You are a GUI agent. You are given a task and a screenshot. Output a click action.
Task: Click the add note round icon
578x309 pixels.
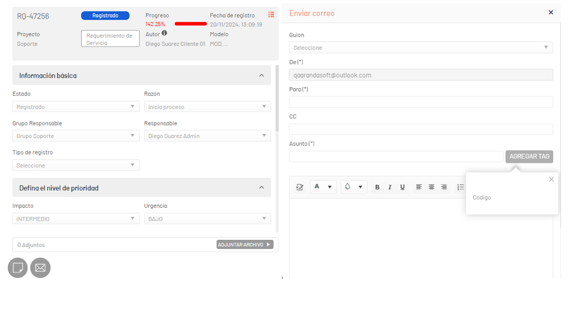[18, 268]
